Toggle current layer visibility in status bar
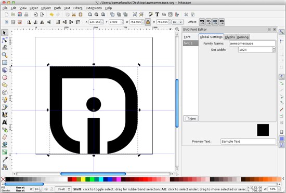Image resolution: width=286 pixels, height=193 pixels. [x=46, y=189]
